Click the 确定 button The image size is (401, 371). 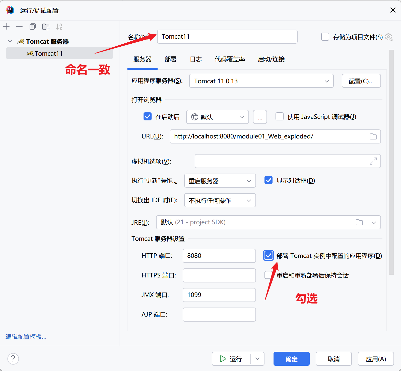pos(291,359)
